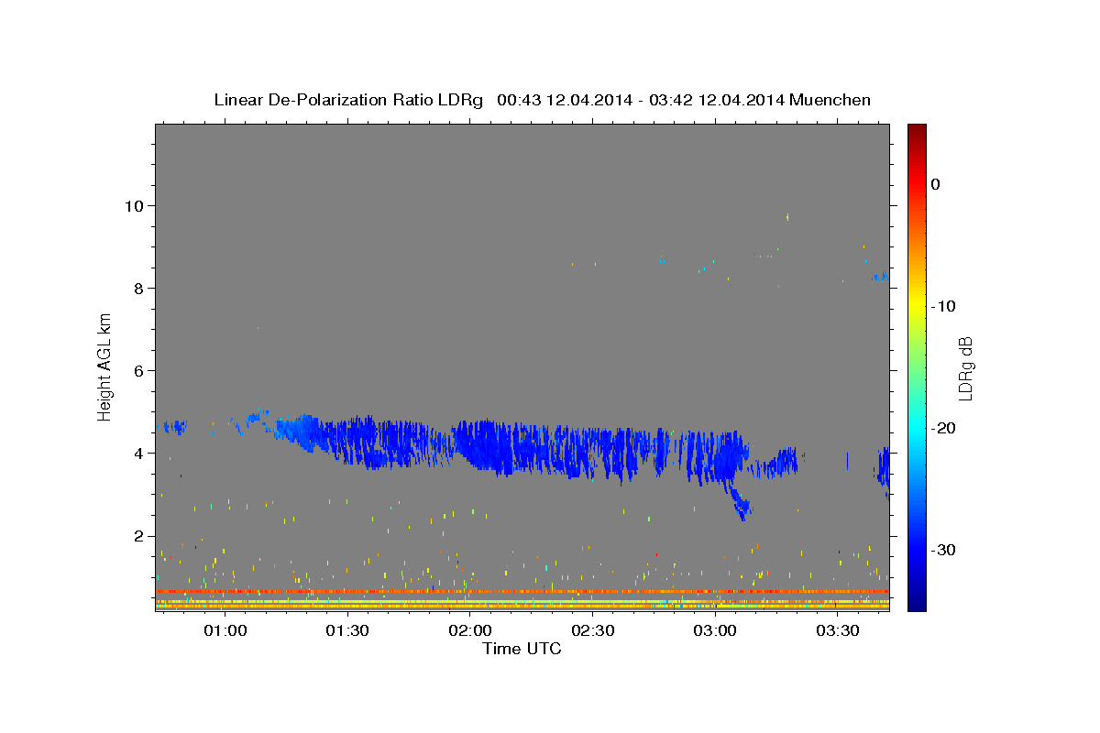Click the 03:00 time tick label
This screenshot has width=1100, height=733.
pos(715,630)
